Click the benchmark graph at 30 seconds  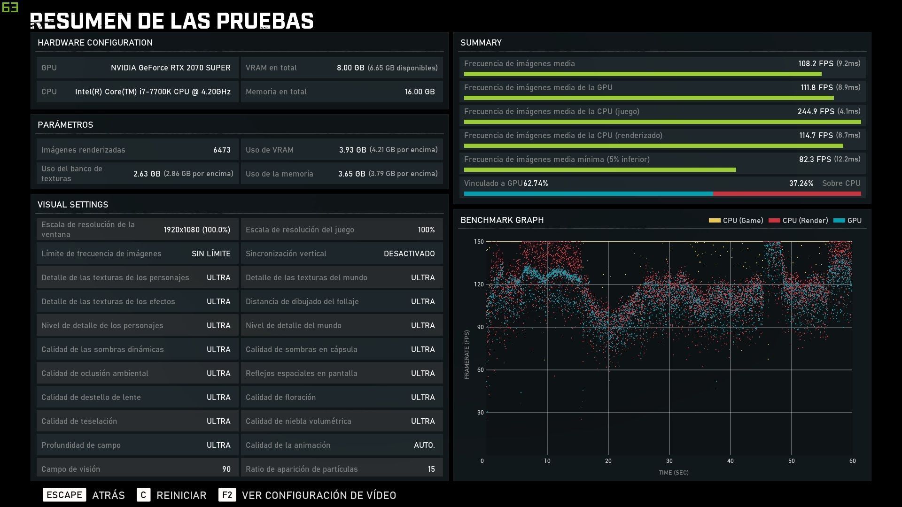pyautogui.click(x=669, y=347)
